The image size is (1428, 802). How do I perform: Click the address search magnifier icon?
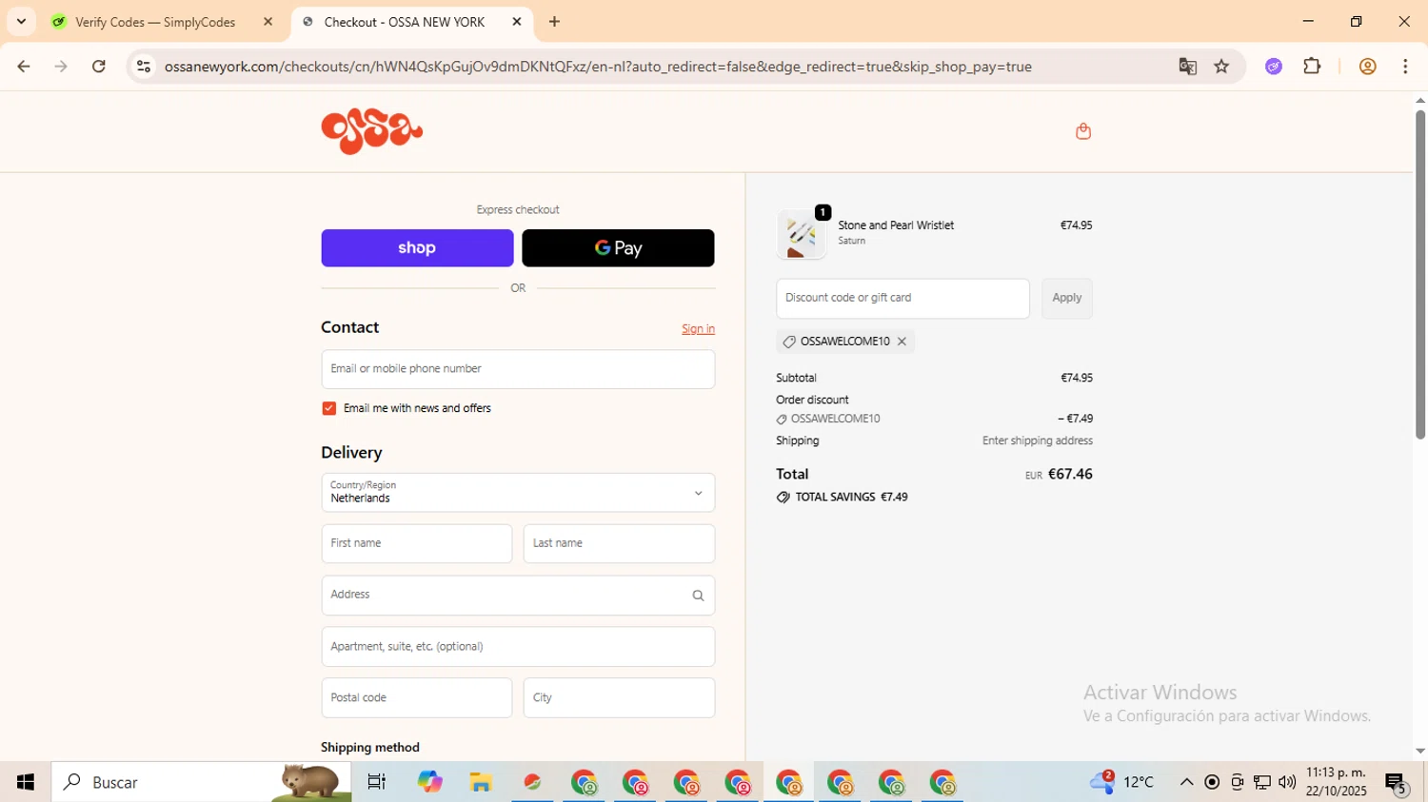[x=698, y=596]
